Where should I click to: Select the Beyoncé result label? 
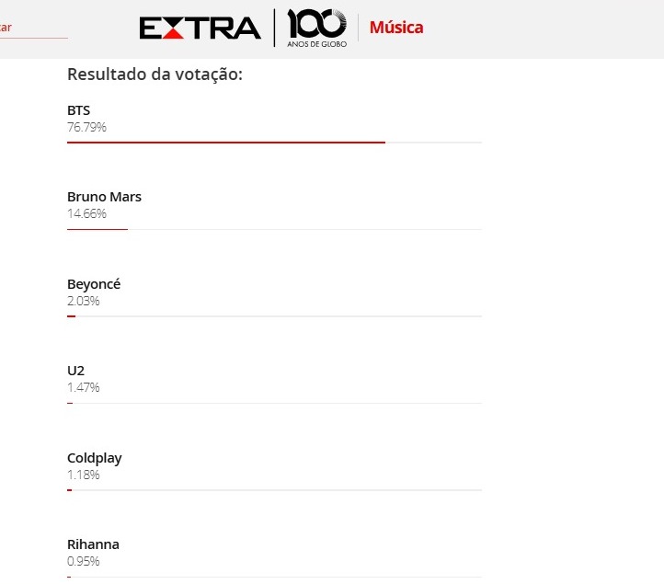94,284
